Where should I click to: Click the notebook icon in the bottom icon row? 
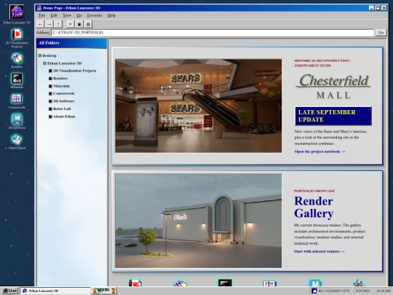point(270,283)
